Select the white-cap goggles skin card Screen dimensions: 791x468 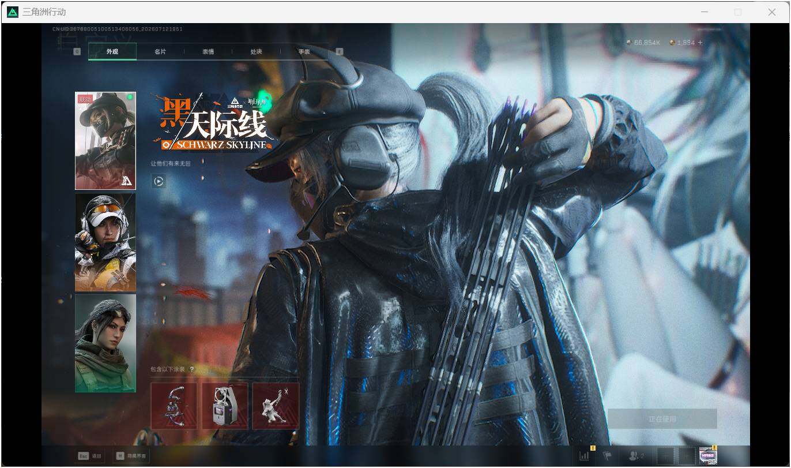pyautogui.click(x=106, y=242)
